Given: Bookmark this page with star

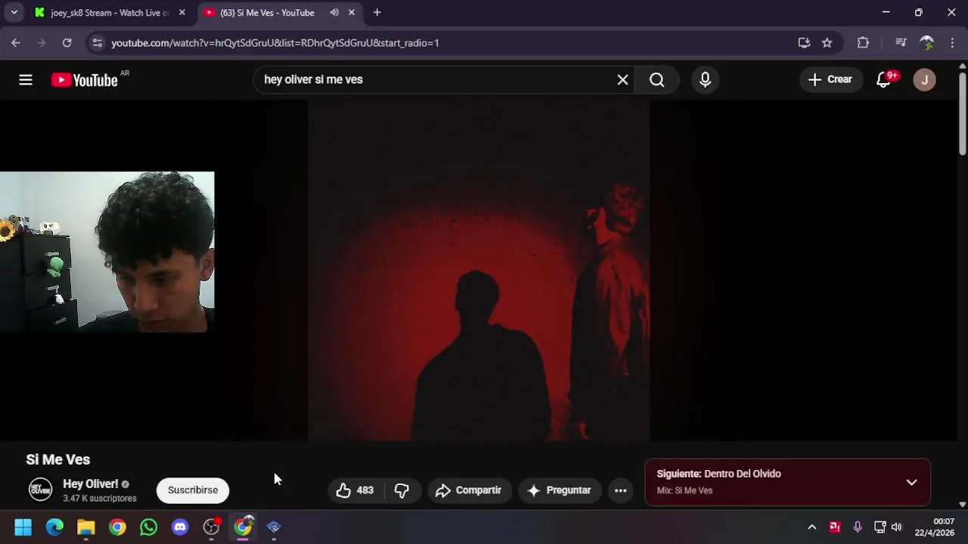Looking at the screenshot, I should (827, 43).
